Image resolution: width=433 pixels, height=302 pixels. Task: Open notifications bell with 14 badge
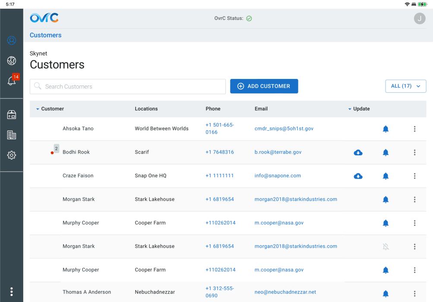[x=12, y=81]
